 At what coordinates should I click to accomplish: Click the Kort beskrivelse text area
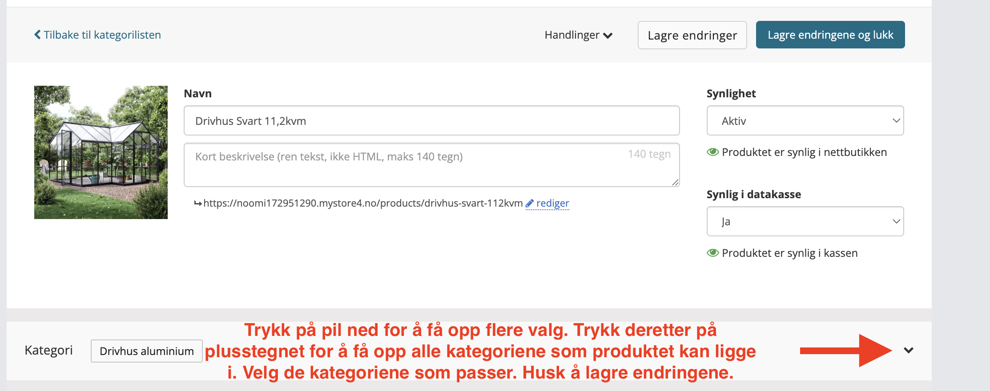431,164
